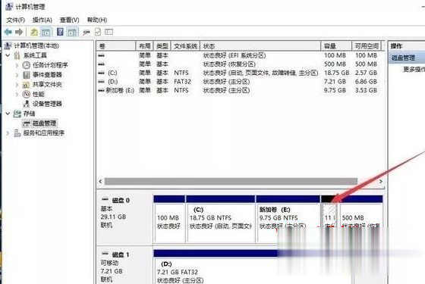Sort by the 状态 column header
This screenshot has height=284, width=425.
pos(260,46)
